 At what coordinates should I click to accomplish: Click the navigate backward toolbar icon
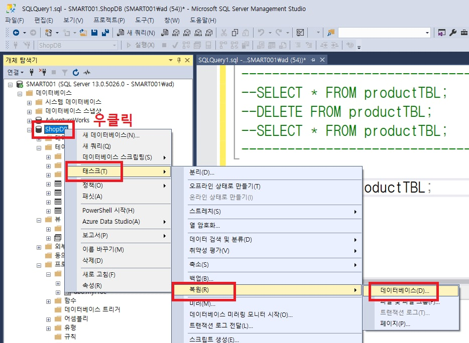tap(16, 33)
